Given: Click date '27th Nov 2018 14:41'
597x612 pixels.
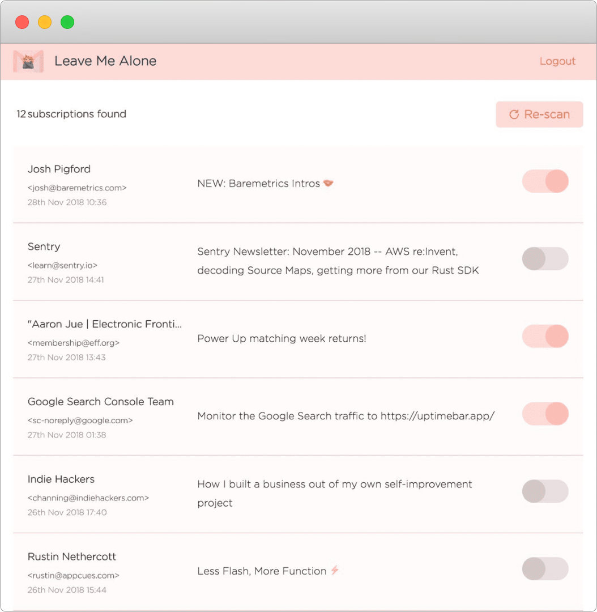Looking at the screenshot, I should pos(66,280).
